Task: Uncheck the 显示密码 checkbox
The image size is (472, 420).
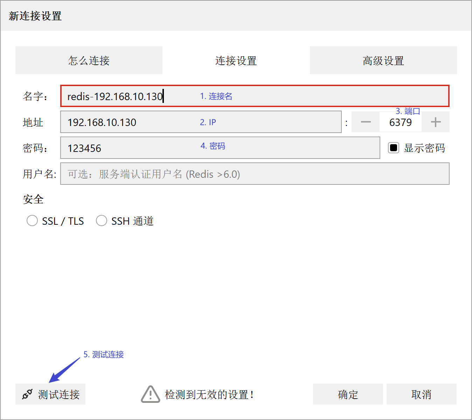Action: point(394,148)
